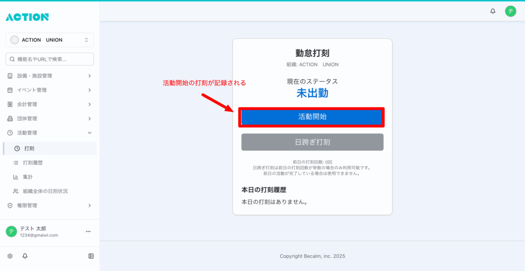This screenshot has width=525, height=271.
Task: Click the bell icon in sidebar footer
Action: (x=25, y=256)
